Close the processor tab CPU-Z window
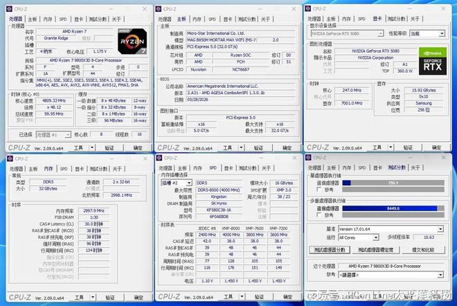The height and width of the screenshot is (306, 457). point(145,9)
